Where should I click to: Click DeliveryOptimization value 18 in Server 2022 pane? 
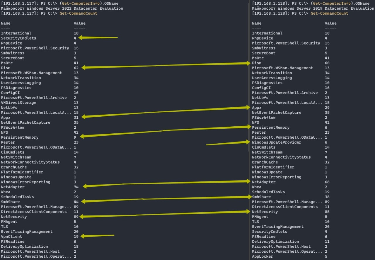76,247
